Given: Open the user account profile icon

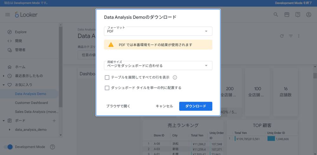Looking at the screenshot, I should pyautogui.click(x=308, y=15).
